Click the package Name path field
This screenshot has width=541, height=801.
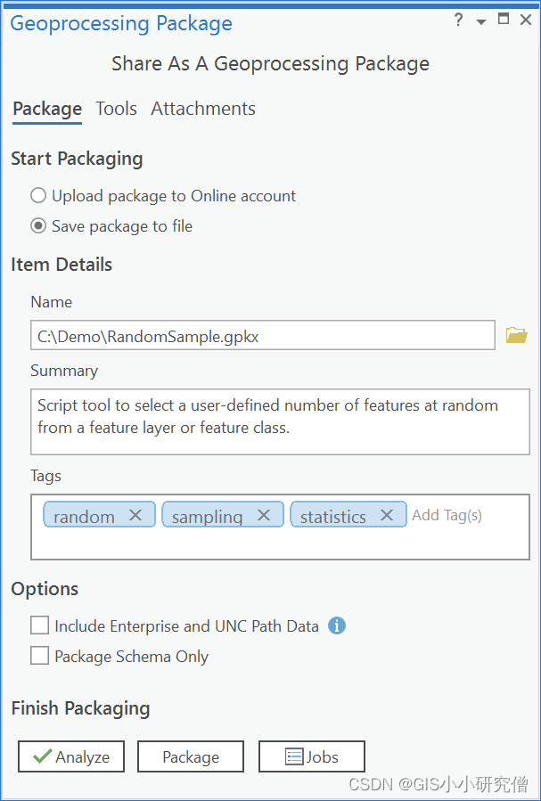(x=262, y=336)
